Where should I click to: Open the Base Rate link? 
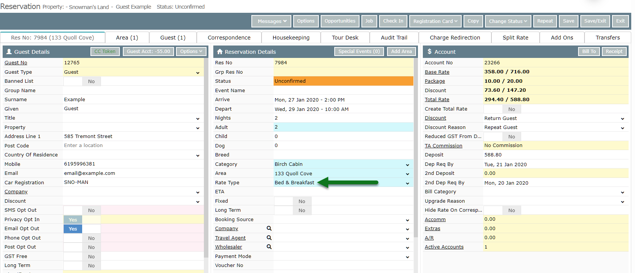click(x=437, y=72)
